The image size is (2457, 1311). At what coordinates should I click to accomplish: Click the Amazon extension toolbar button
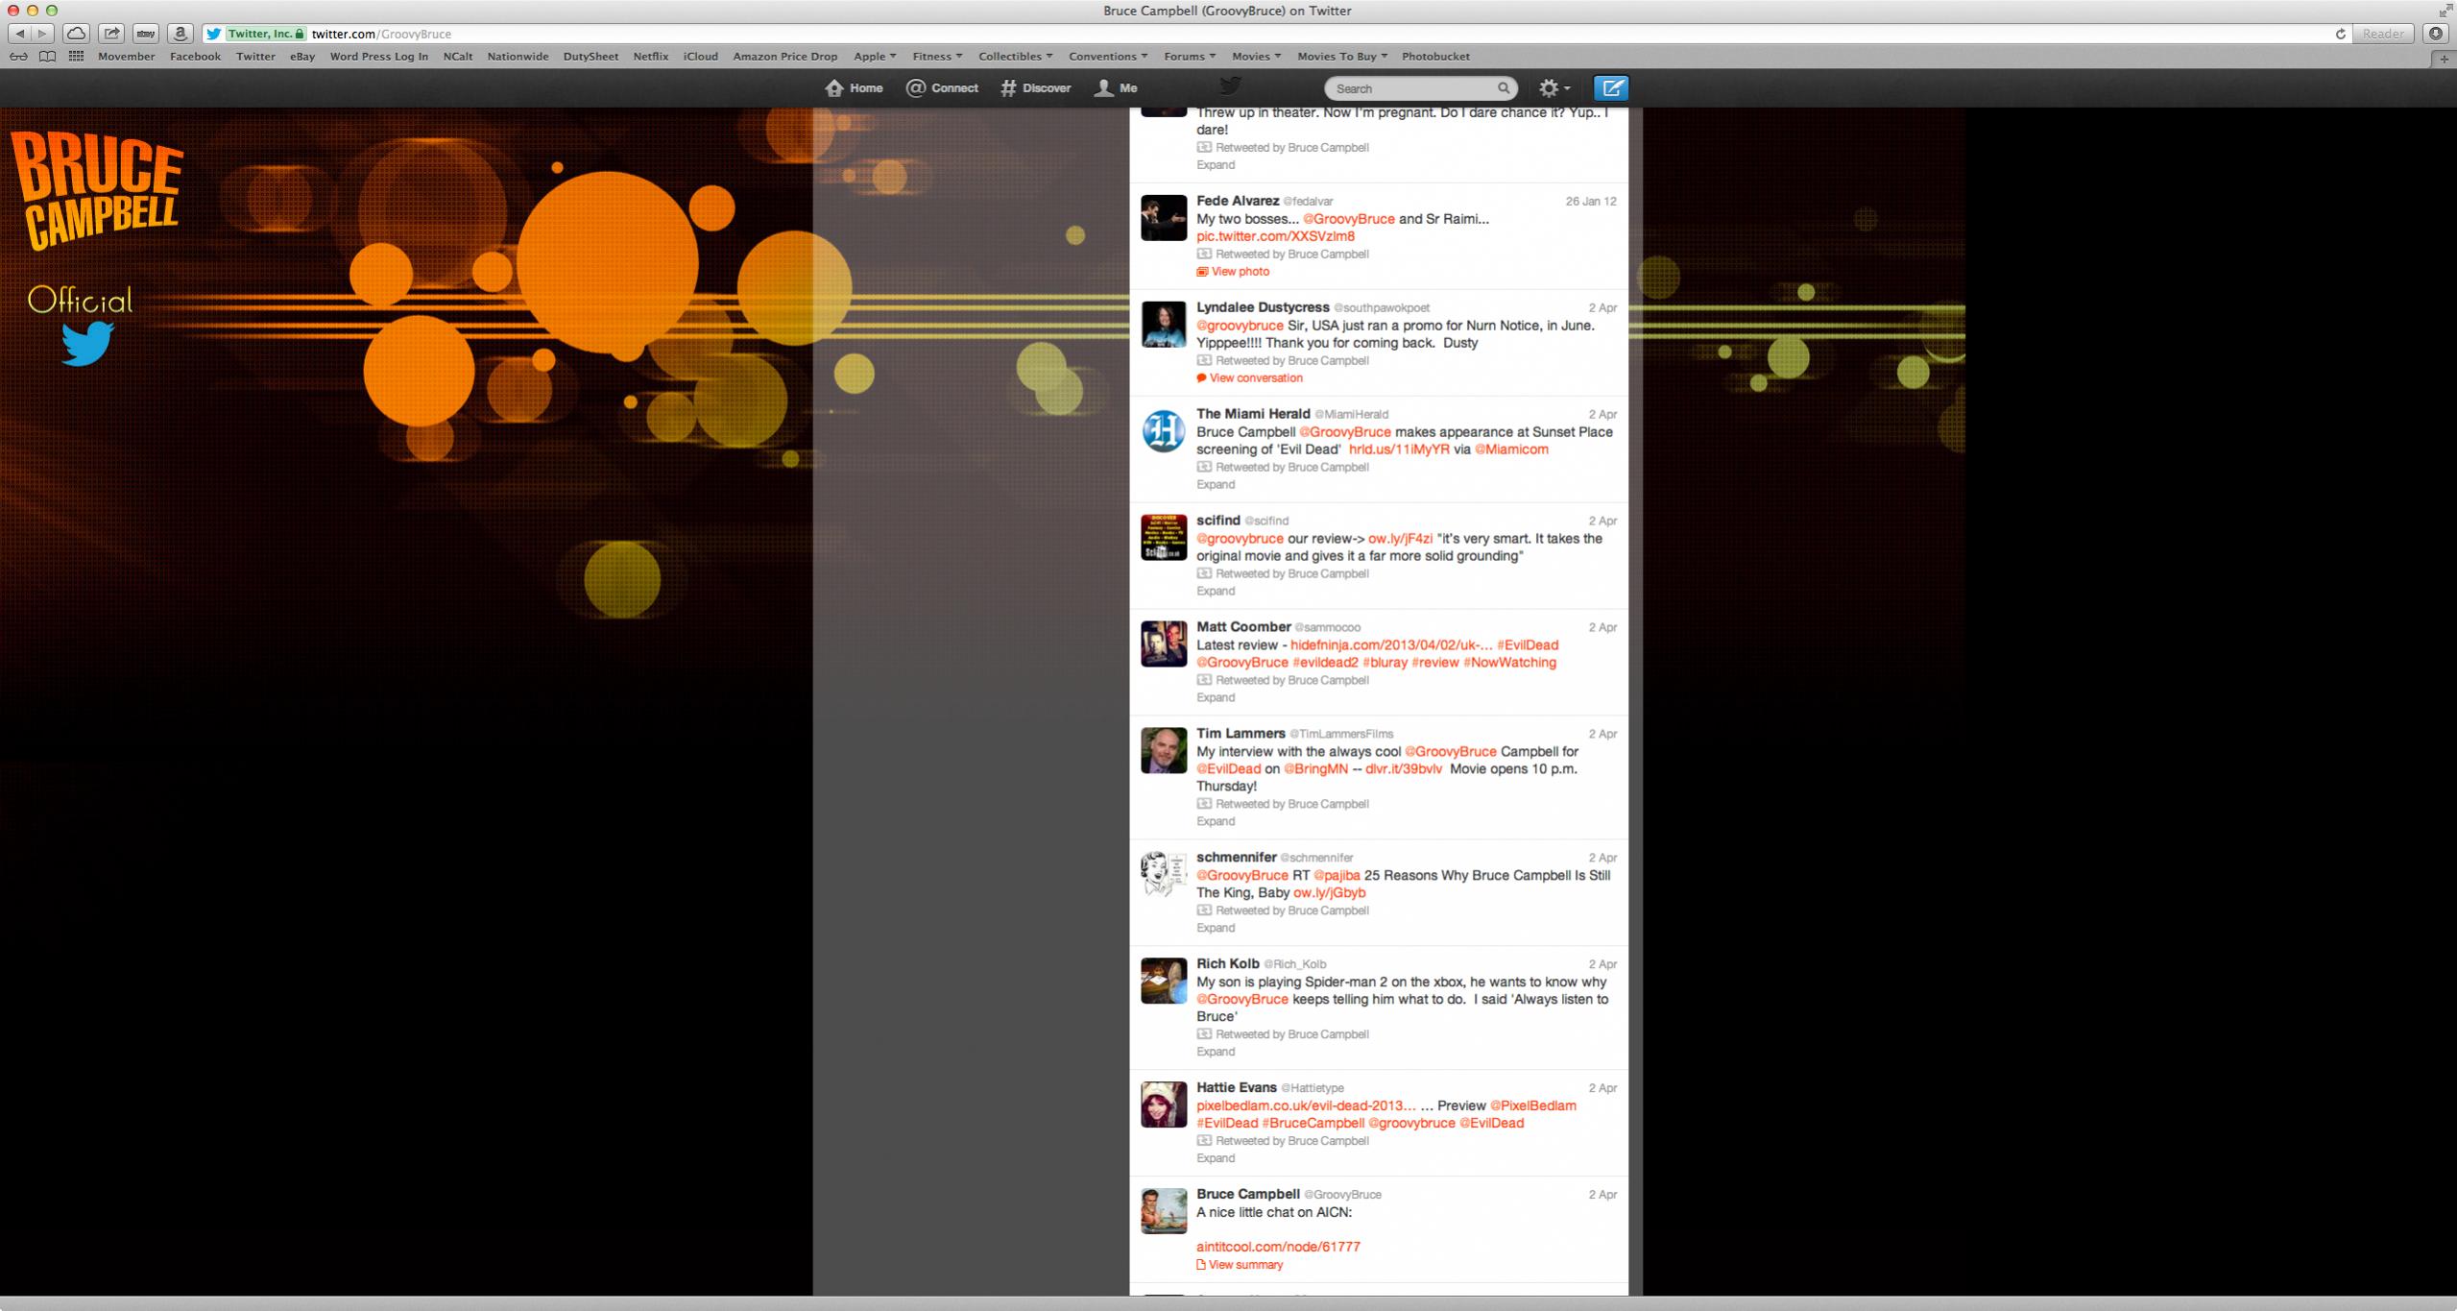click(x=181, y=34)
